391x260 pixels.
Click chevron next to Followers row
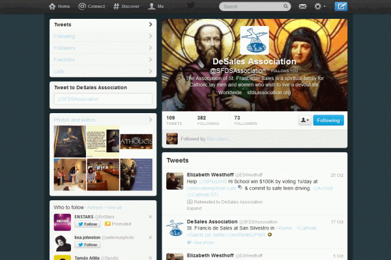coord(151,47)
